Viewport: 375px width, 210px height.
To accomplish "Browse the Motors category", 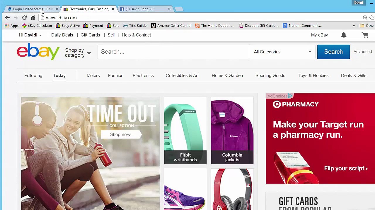I will tap(93, 76).
